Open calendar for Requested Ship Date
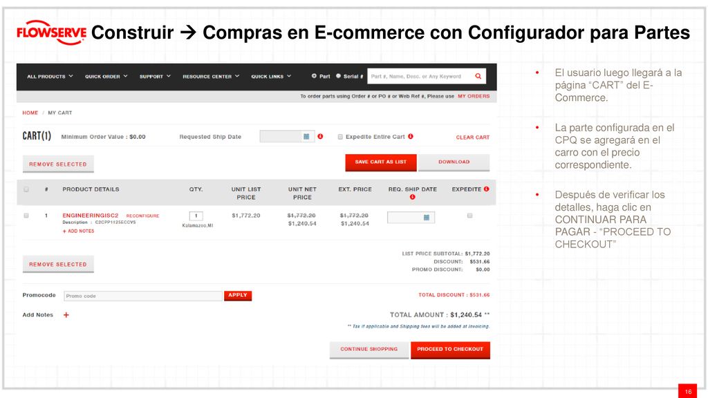The height and width of the screenshot is (398, 708). 306,136
